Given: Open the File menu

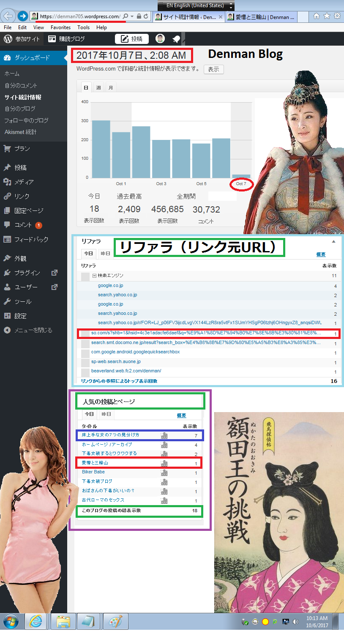Looking at the screenshot, I should pos(8,27).
